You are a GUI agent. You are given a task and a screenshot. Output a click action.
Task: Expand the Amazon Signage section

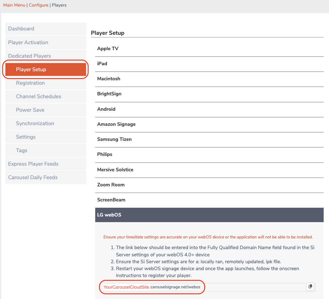tap(209, 124)
